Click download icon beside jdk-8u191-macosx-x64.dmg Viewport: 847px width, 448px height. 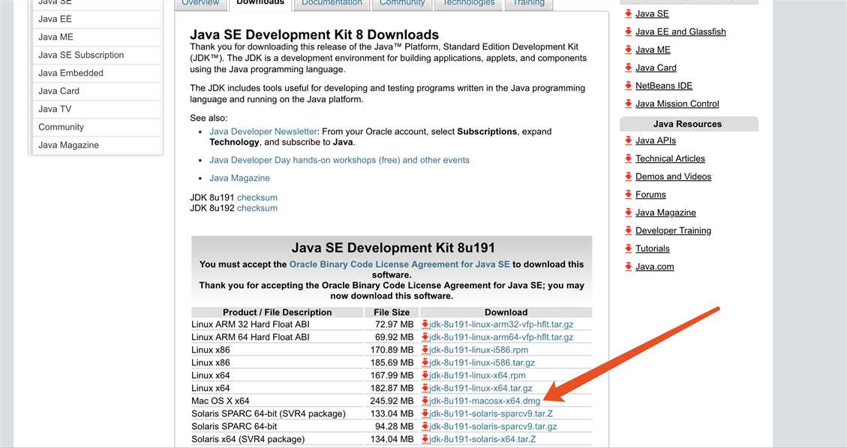pyautogui.click(x=425, y=401)
